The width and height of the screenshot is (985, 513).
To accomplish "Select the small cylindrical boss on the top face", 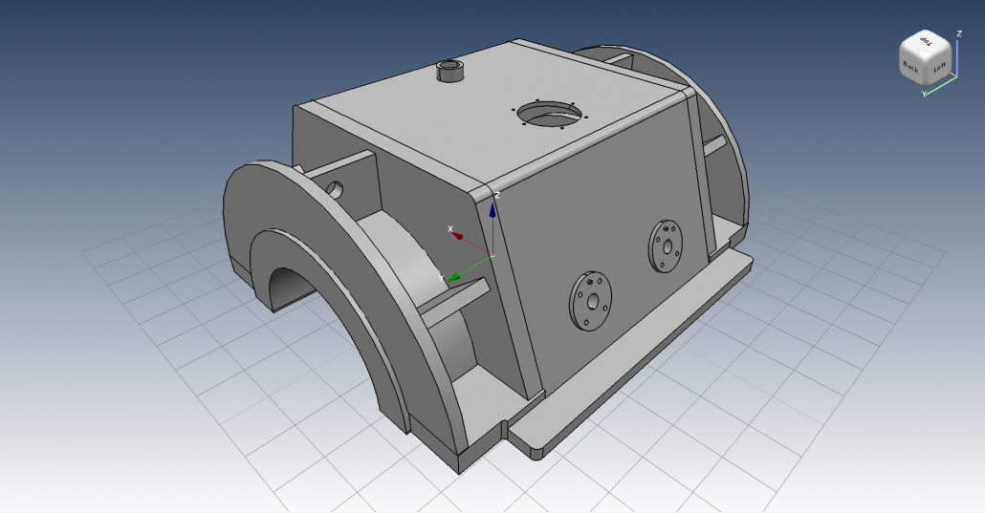I will click(449, 72).
